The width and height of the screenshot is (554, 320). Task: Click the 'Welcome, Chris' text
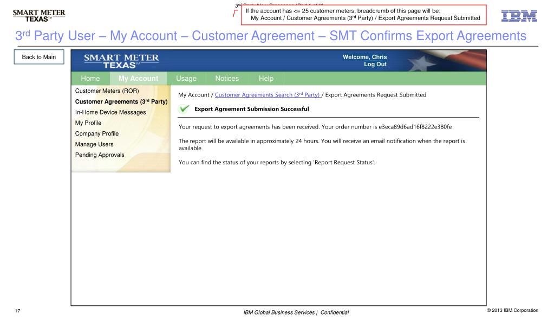[x=364, y=57]
